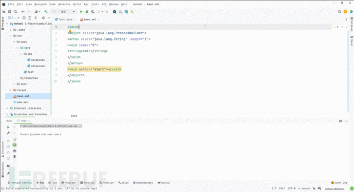Rerun Test with Run panel play icon

pos(8,127)
